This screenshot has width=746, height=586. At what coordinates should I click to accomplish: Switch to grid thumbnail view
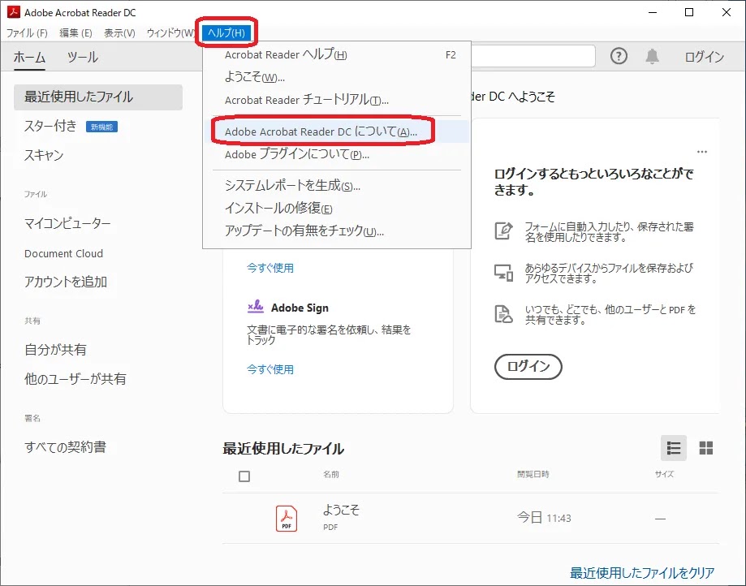pyautogui.click(x=706, y=448)
